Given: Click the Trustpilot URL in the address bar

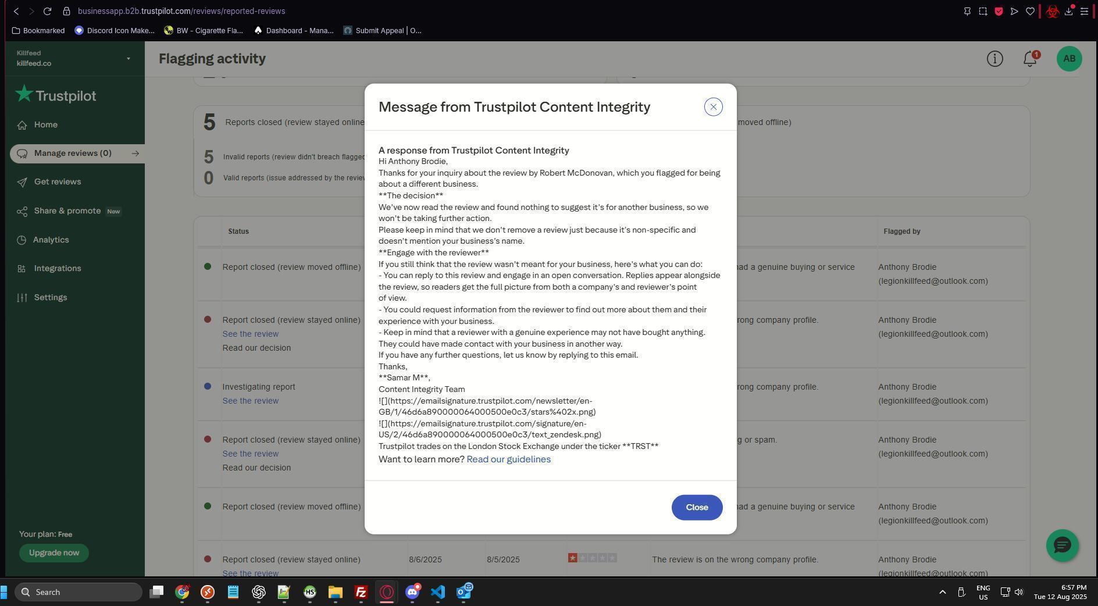Looking at the screenshot, I should pos(181,11).
